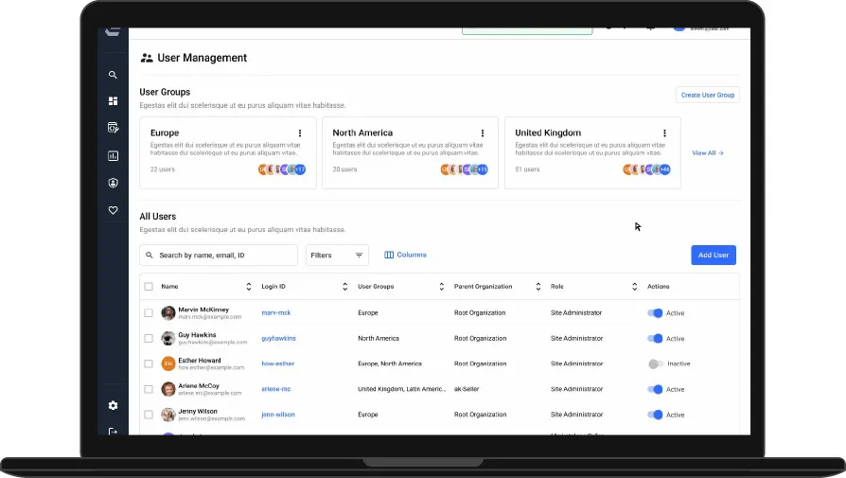Viewport: 846px width, 478px height.
Task: Click the search magnifier inside the search field
Action: click(x=150, y=256)
